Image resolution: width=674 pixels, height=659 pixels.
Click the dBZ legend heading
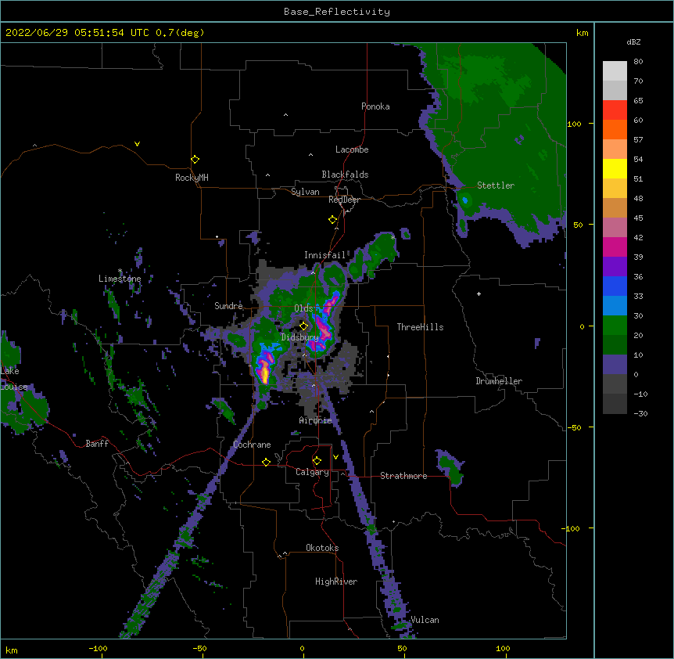coord(633,41)
